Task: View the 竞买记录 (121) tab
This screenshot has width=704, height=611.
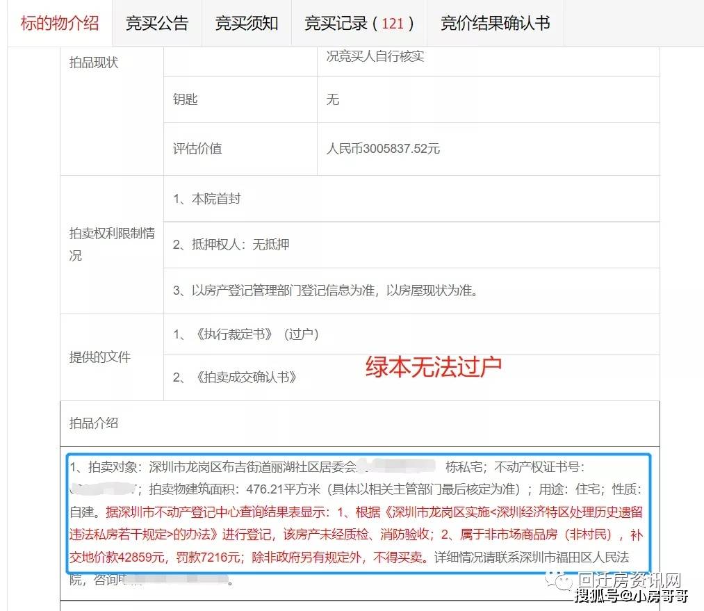Action: tap(359, 23)
